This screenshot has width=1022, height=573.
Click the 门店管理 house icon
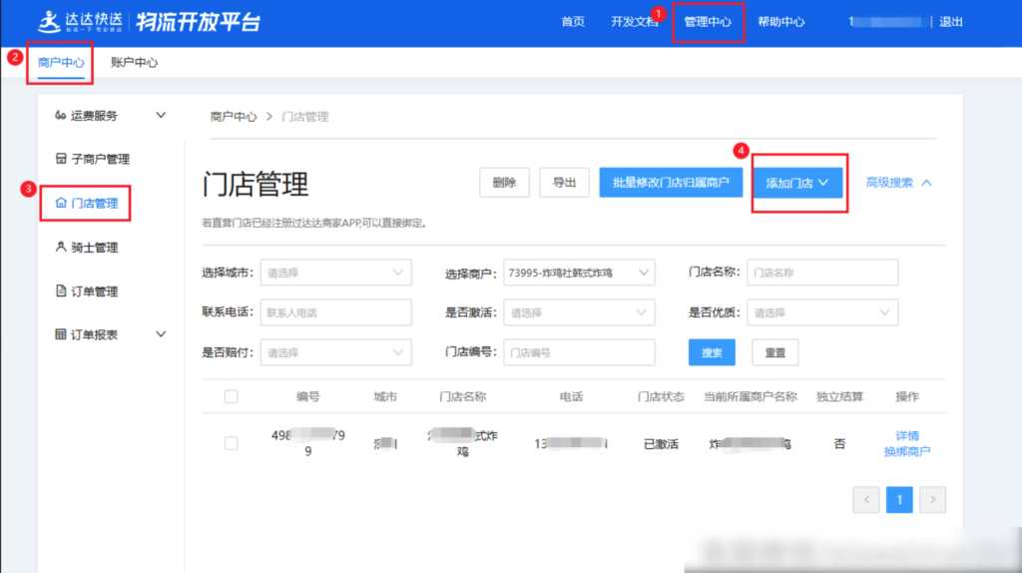pyautogui.click(x=61, y=204)
